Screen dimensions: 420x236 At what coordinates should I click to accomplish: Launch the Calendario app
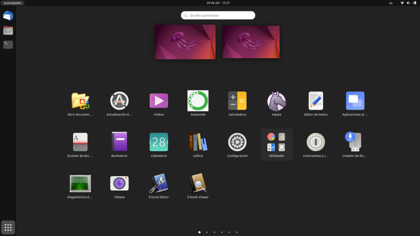point(158,142)
